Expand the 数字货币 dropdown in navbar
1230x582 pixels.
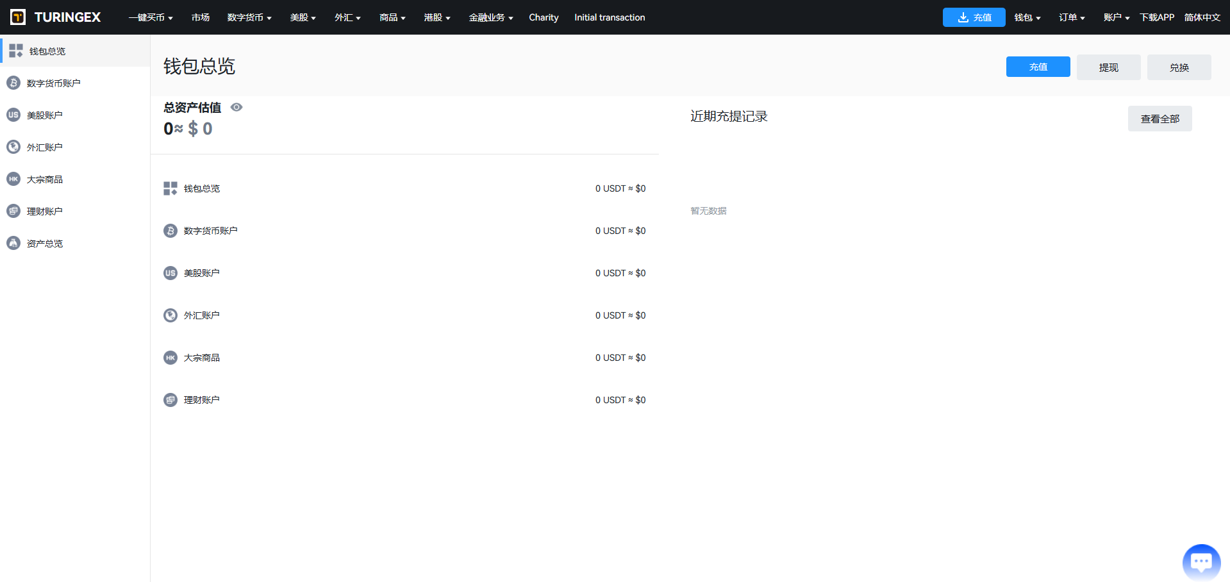[249, 17]
